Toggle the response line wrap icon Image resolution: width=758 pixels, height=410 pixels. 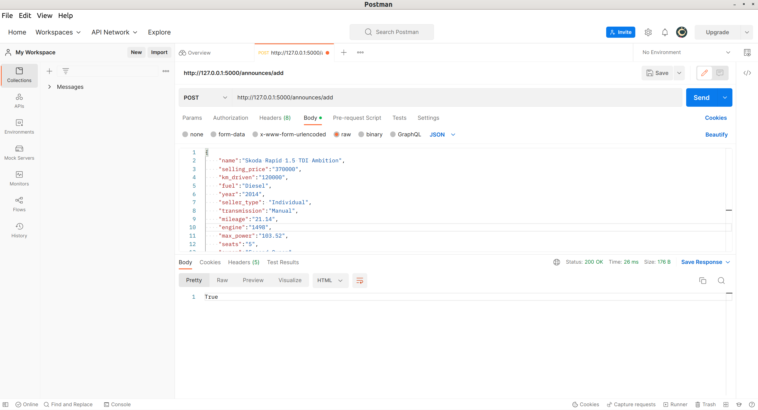(360, 280)
